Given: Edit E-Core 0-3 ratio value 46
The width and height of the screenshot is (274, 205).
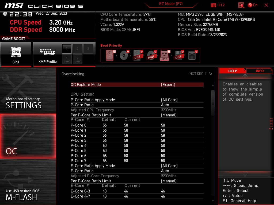Looking at the screenshot, I should click(163, 191).
